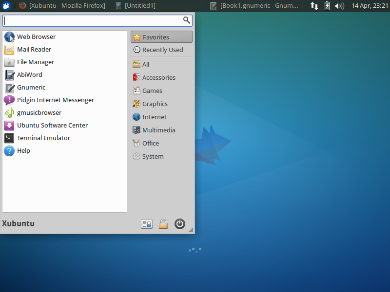Open the Help application
Viewport: 390px width, 292px height.
pos(22,150)
